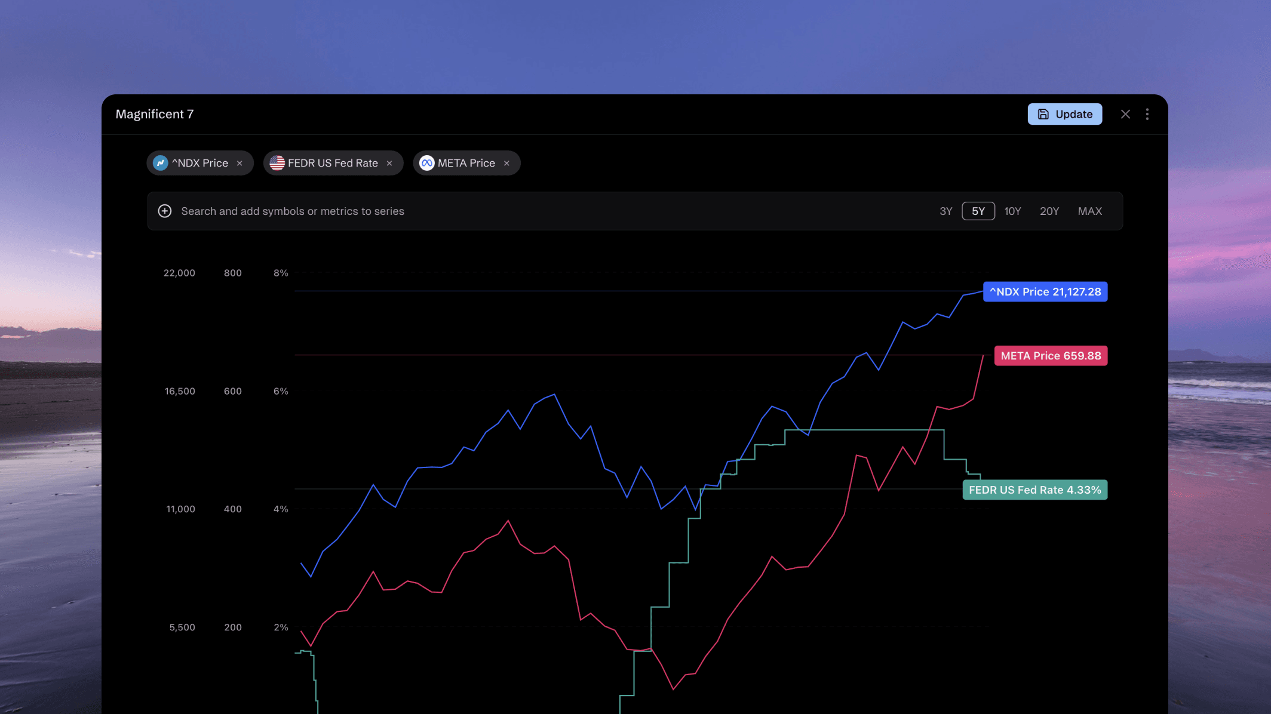Open the three-dot more options menu
Screen dimensions: 1271x714
click(x=1147, y=114)
